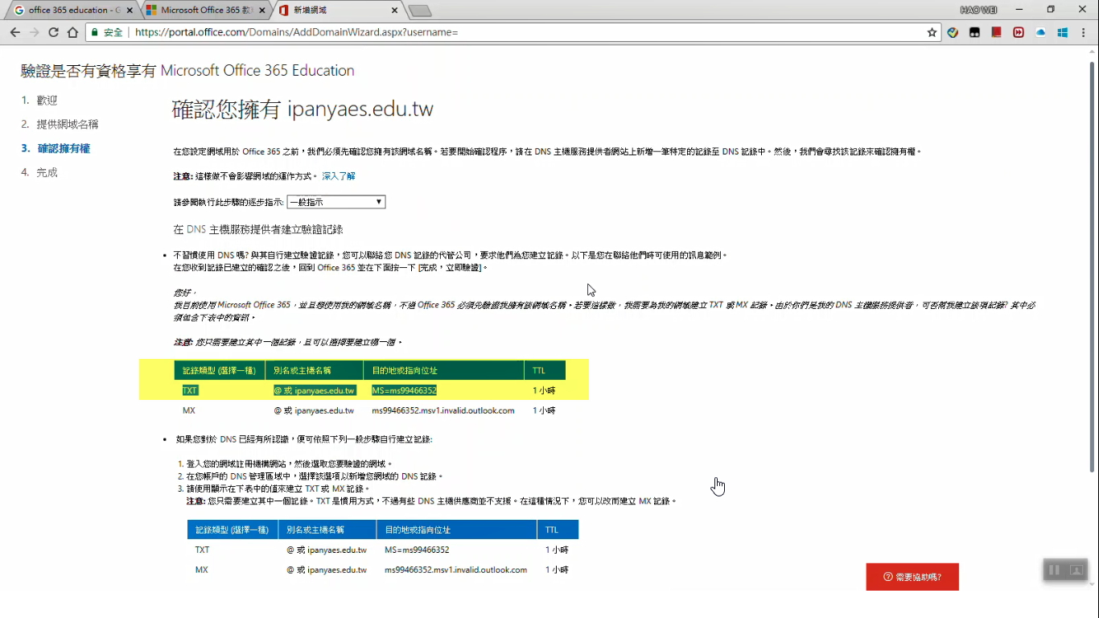The width and height of the screenshot is (1099, 618).
Task: Click the pause icon on the overlay
Action: (x=1054, y=570)
